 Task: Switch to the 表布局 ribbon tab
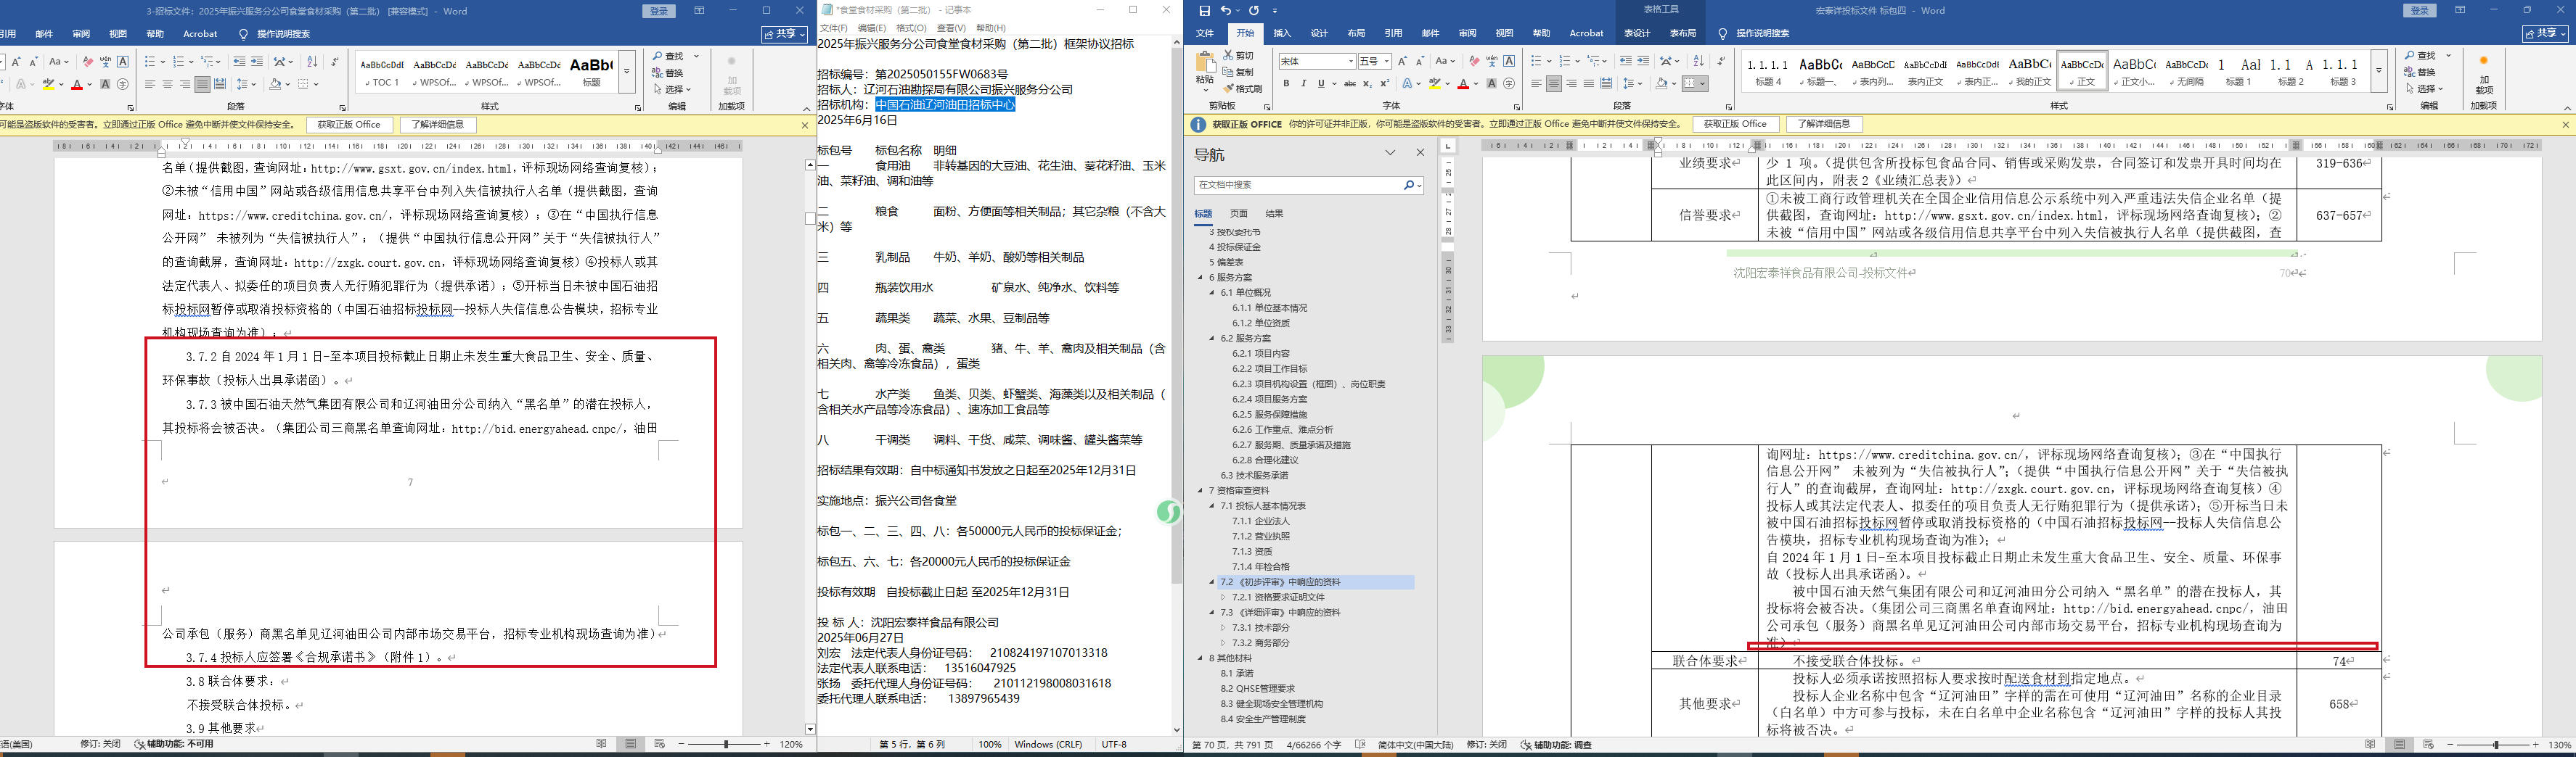click(1683, 33)
